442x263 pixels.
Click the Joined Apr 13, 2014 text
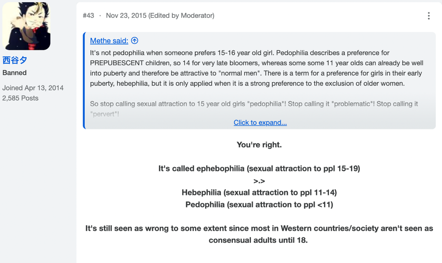33,88
